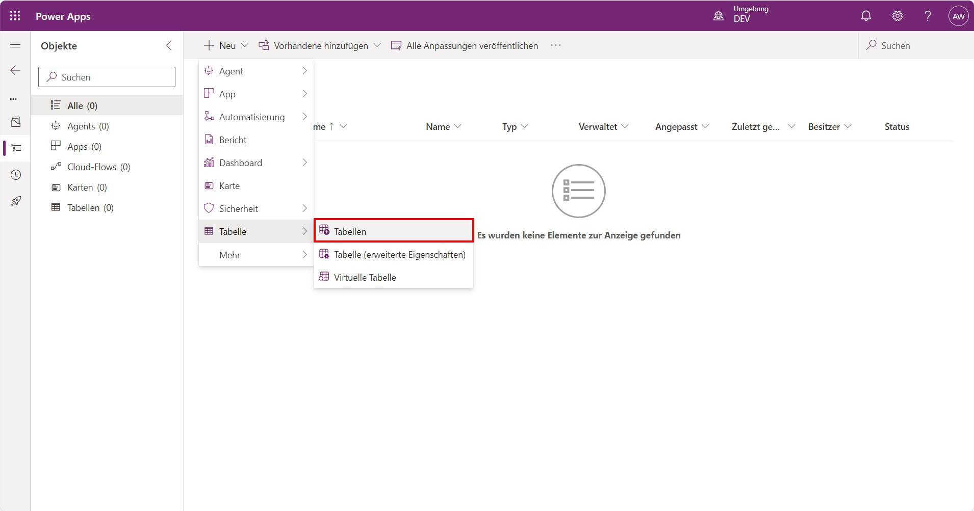
Task: Open help question mark icon
Action: [928, 16]
